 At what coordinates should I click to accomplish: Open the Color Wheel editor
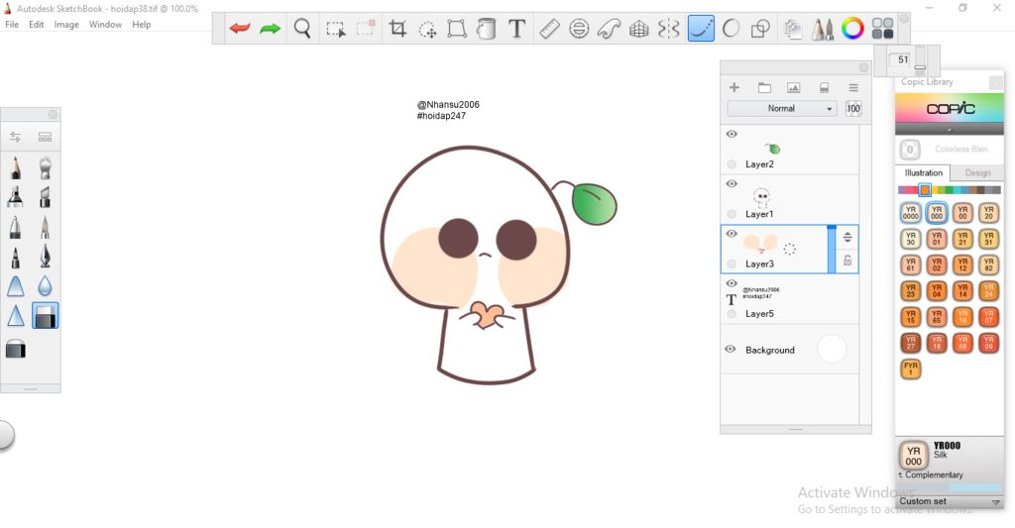click(x=852, y=29)
